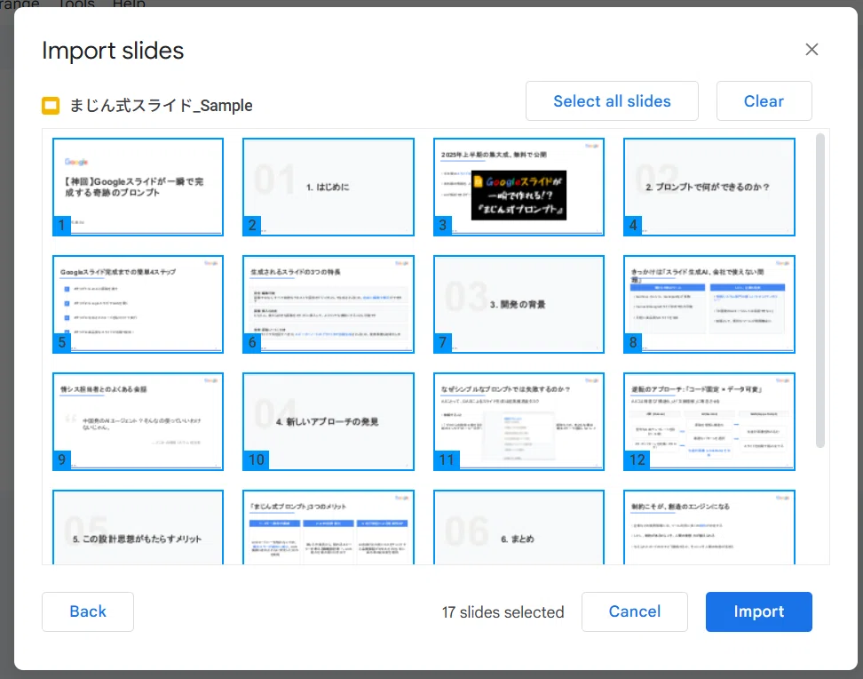Import the selected slides
The image size is (863, 679).
(758, 611)
